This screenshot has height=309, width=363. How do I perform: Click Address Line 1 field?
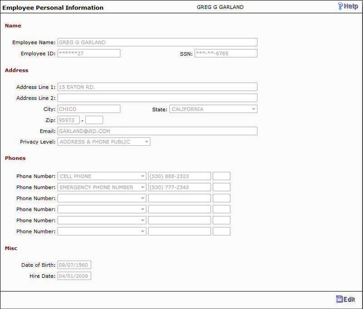tap(157, 87)
